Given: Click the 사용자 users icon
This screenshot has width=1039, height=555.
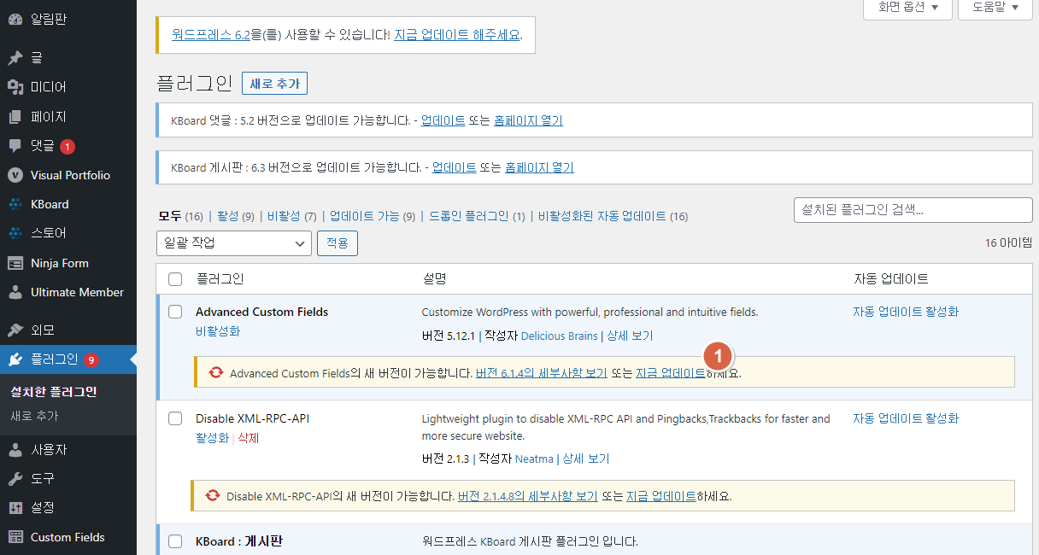Looking at the screenshot, I should (x=15, y=449).
